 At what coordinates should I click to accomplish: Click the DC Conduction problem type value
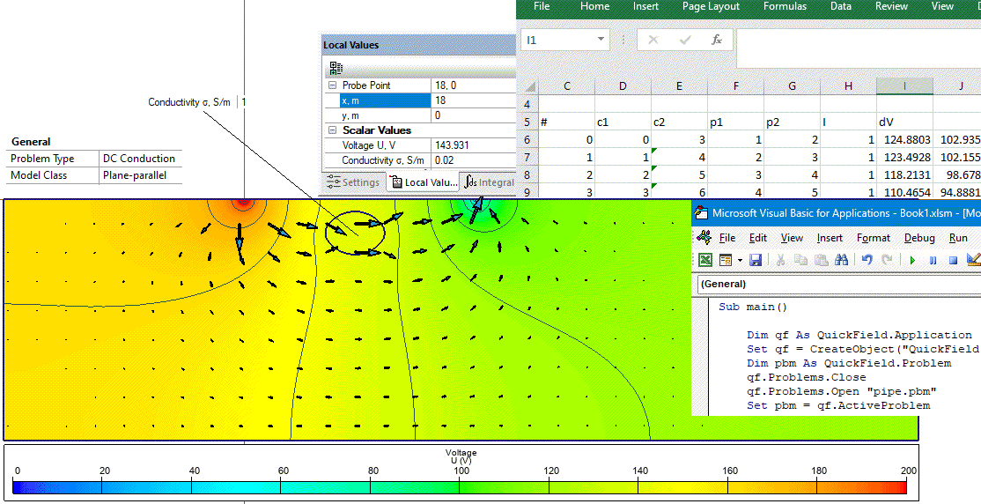pyautogui.click(x=141, y=159)
